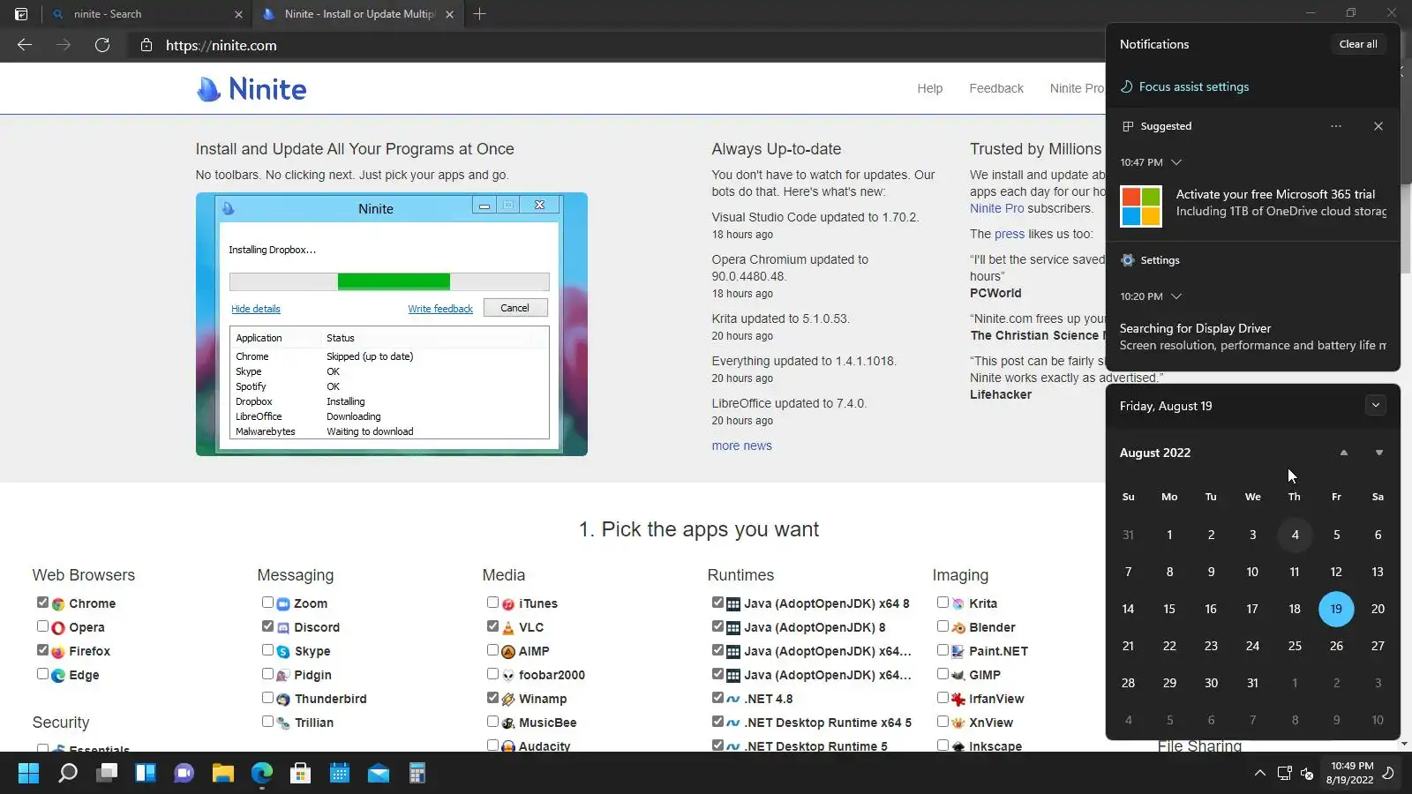Select August 25 in the calendar
This screenshot has width=1412, height=794.
(1295, 646)
